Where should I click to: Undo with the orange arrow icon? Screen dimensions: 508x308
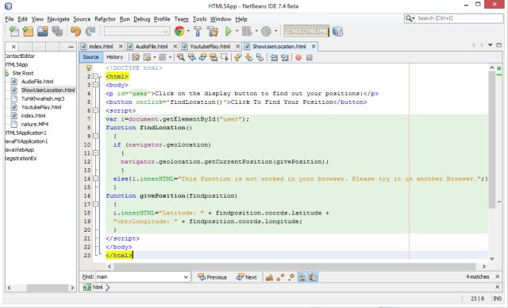tap(76, 32)
